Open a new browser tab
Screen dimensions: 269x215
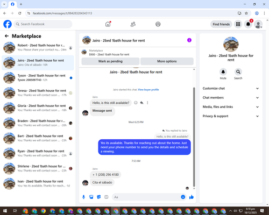tap(21, 4)
